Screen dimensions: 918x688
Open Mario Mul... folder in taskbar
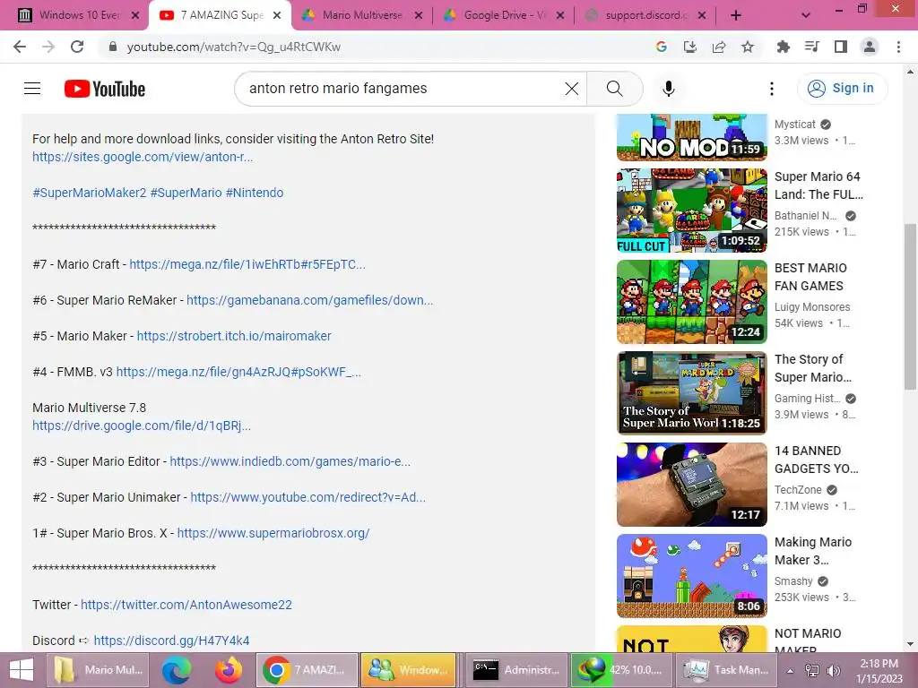[99, 670]
